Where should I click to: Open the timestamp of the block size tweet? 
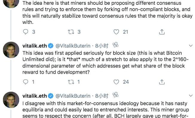102,46
